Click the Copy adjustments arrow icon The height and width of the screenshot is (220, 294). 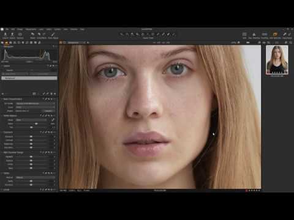284,34
